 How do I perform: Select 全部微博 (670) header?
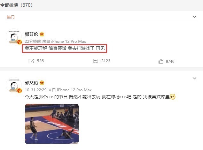[x=16, y=5]
